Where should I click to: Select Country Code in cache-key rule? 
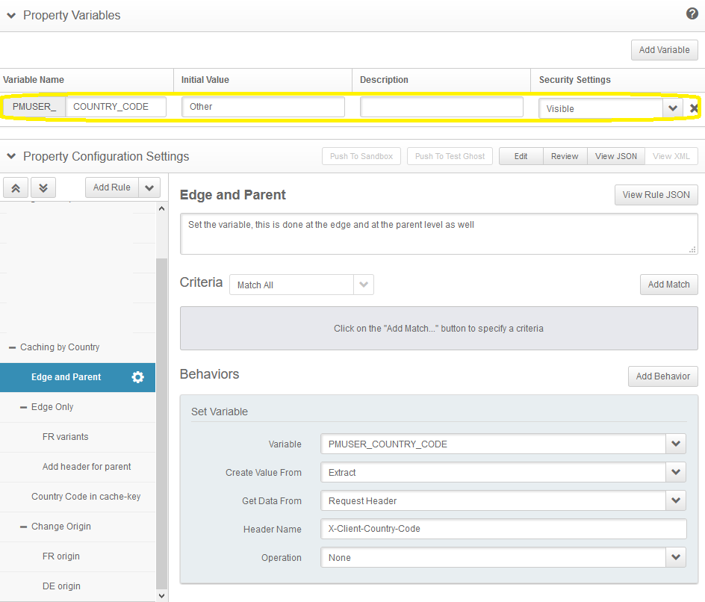point(86,497)
